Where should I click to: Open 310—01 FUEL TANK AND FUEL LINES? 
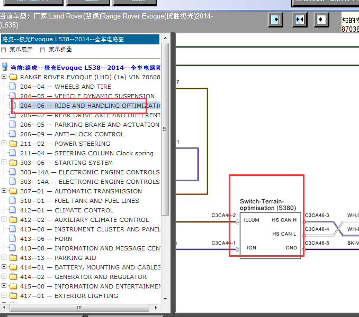79,201
